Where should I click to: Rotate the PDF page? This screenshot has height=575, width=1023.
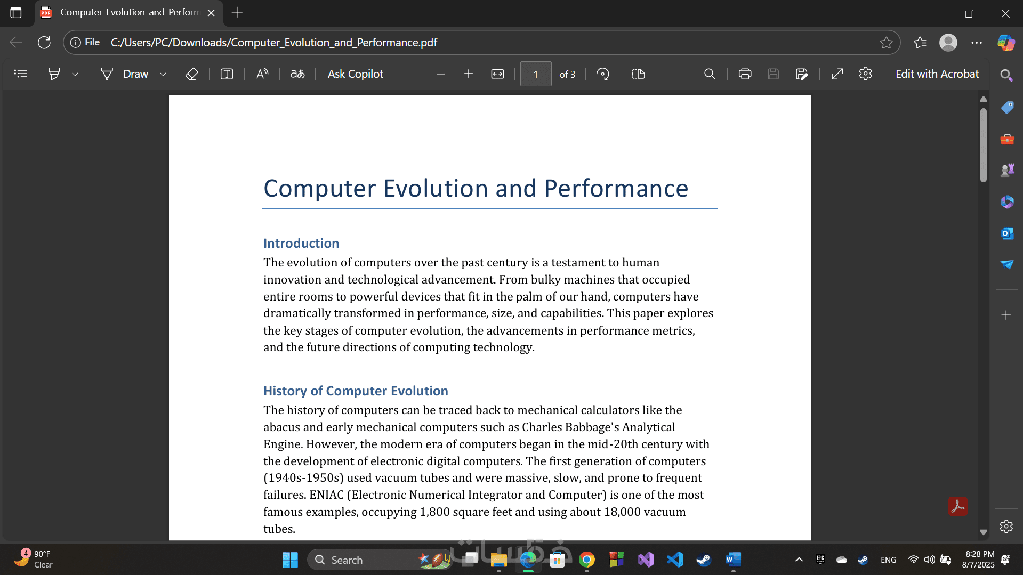pos(603,74)
